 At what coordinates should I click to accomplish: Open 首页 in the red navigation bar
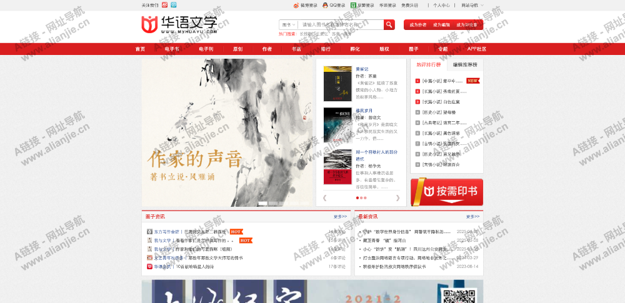point(140,49)
